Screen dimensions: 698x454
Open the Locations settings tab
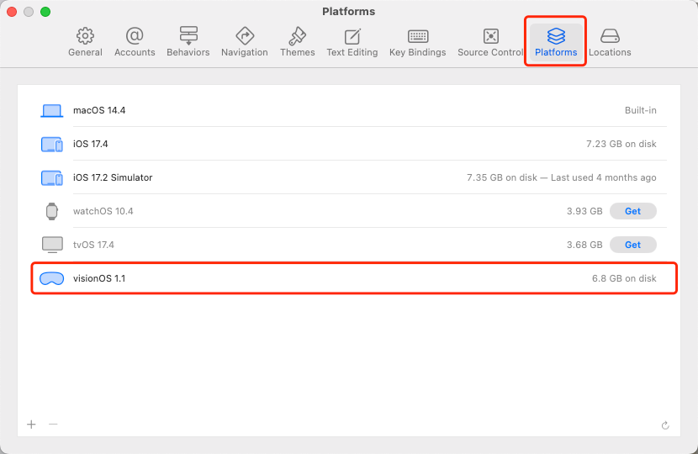610,42
